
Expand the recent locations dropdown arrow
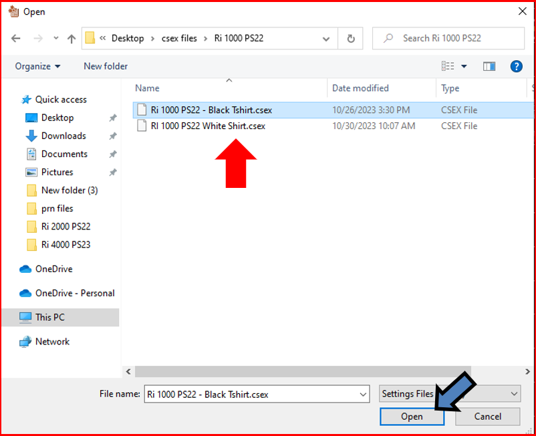(x=55, y=39)
